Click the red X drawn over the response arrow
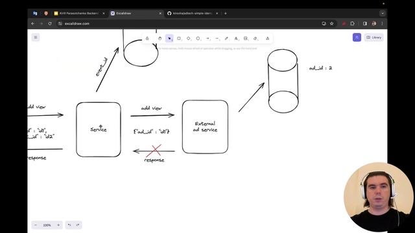This screenshot has height=233, width=415. [x=154, y=151]
